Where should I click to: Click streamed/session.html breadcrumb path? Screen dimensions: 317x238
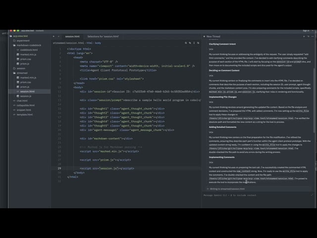point(68,43)
